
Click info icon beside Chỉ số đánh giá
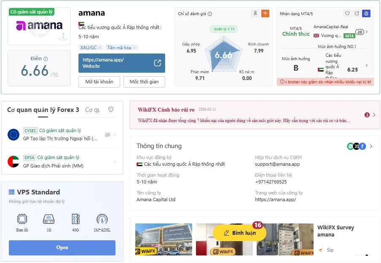[x=210, y=14]
